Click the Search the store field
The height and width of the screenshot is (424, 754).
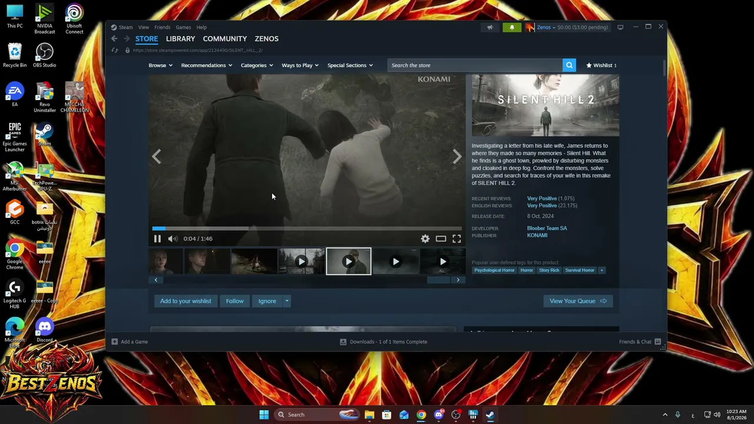coord(475,65)
